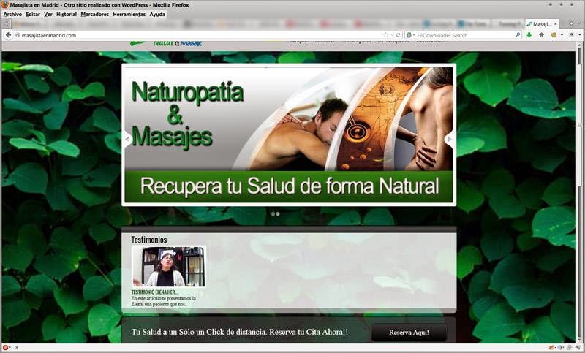The width and height of the screenshot is (585, 353).
Task: Show the previous slide with the left arrow
Action: 127,139
